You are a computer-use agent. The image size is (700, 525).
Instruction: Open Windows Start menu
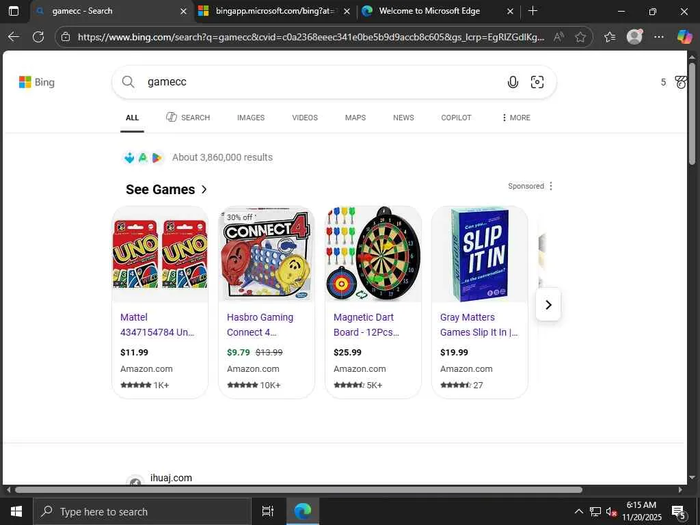[16, 511]
